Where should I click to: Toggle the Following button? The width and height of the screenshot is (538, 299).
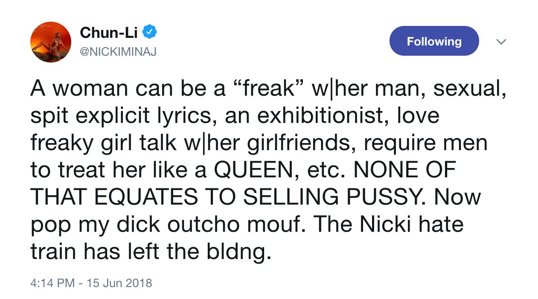(434, 41)
